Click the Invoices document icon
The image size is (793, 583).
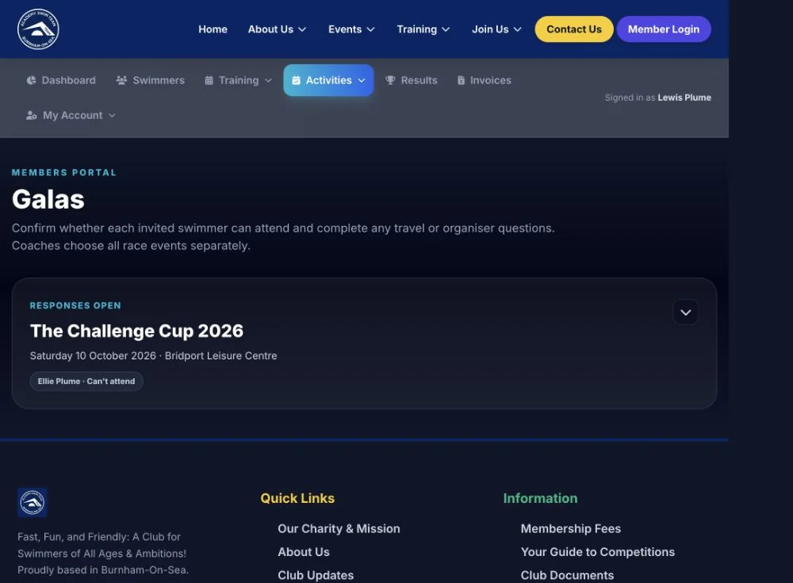462,80
